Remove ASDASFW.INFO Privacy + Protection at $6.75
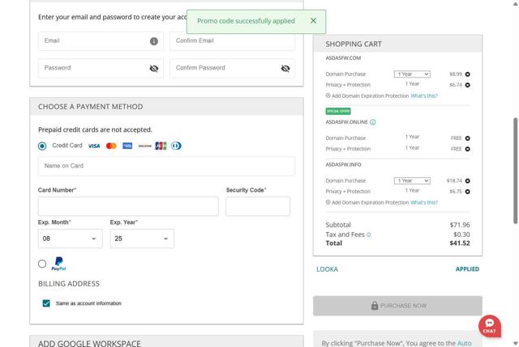The height and width of the screenshot is (347, 519). point(467,192)
